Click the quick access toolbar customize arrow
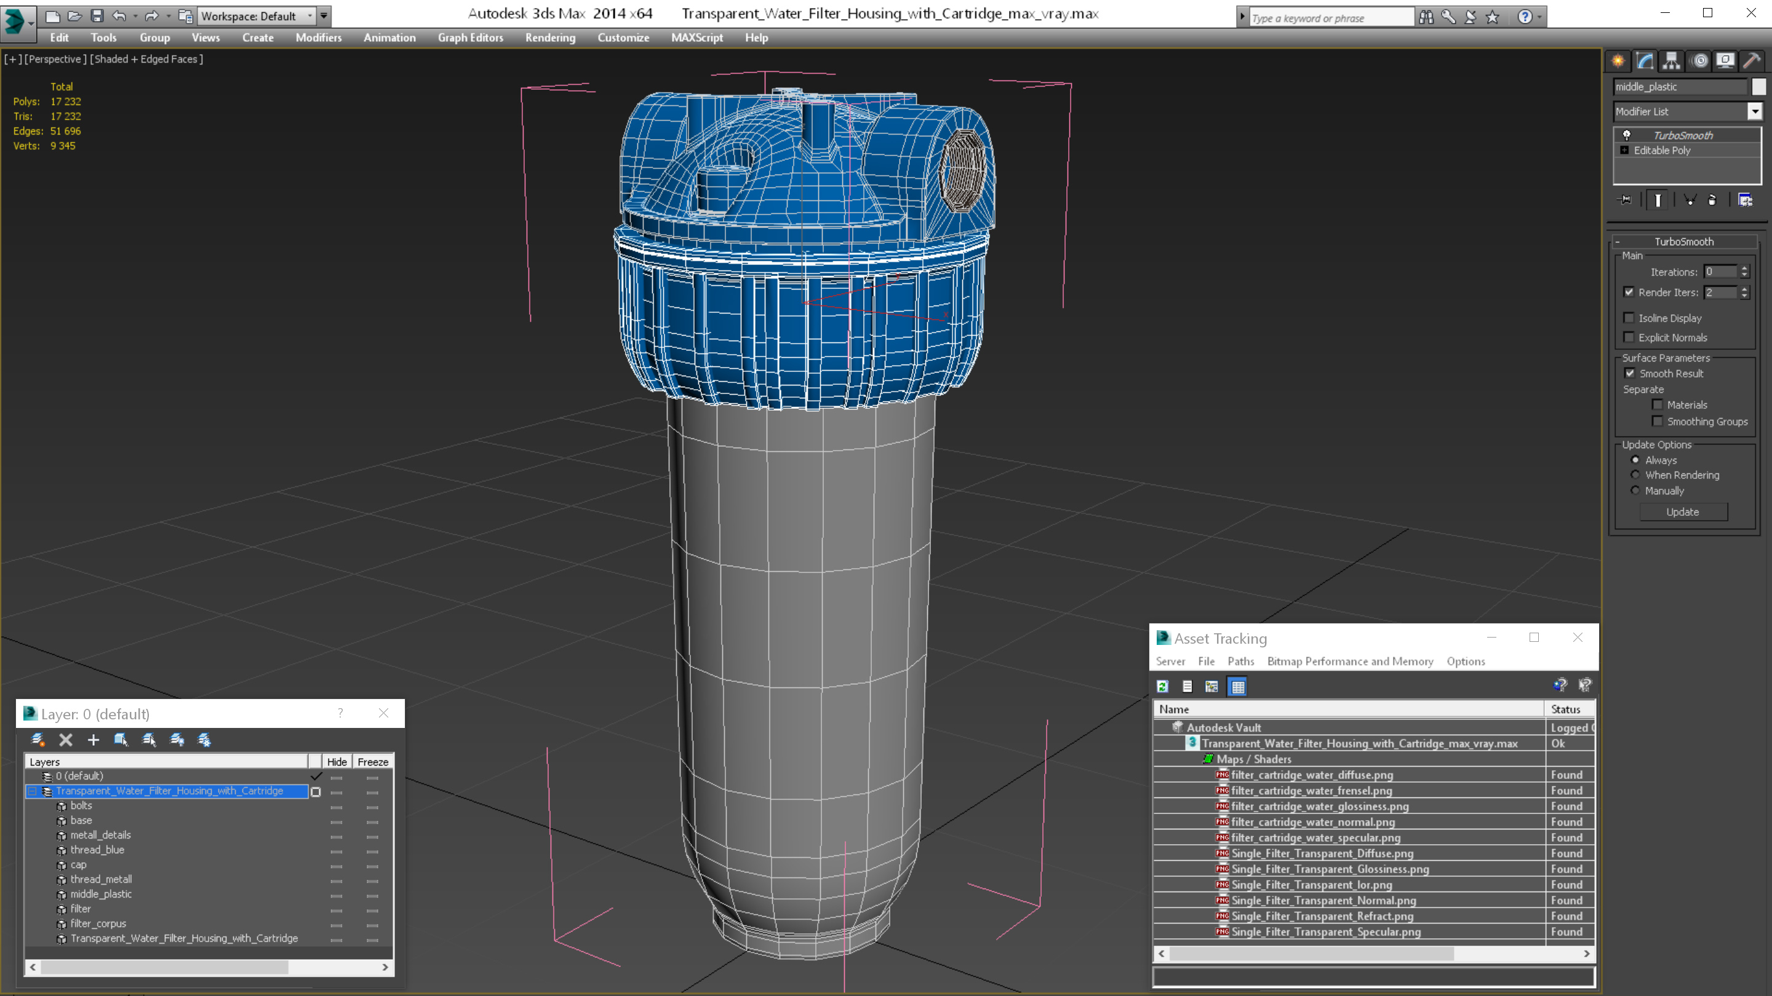Viewport: 1772px width, 996px height. [323, 16]
